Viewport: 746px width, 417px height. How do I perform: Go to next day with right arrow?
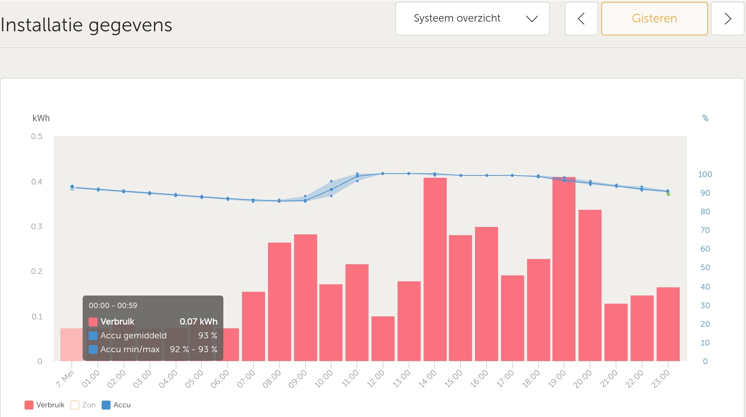728,19
